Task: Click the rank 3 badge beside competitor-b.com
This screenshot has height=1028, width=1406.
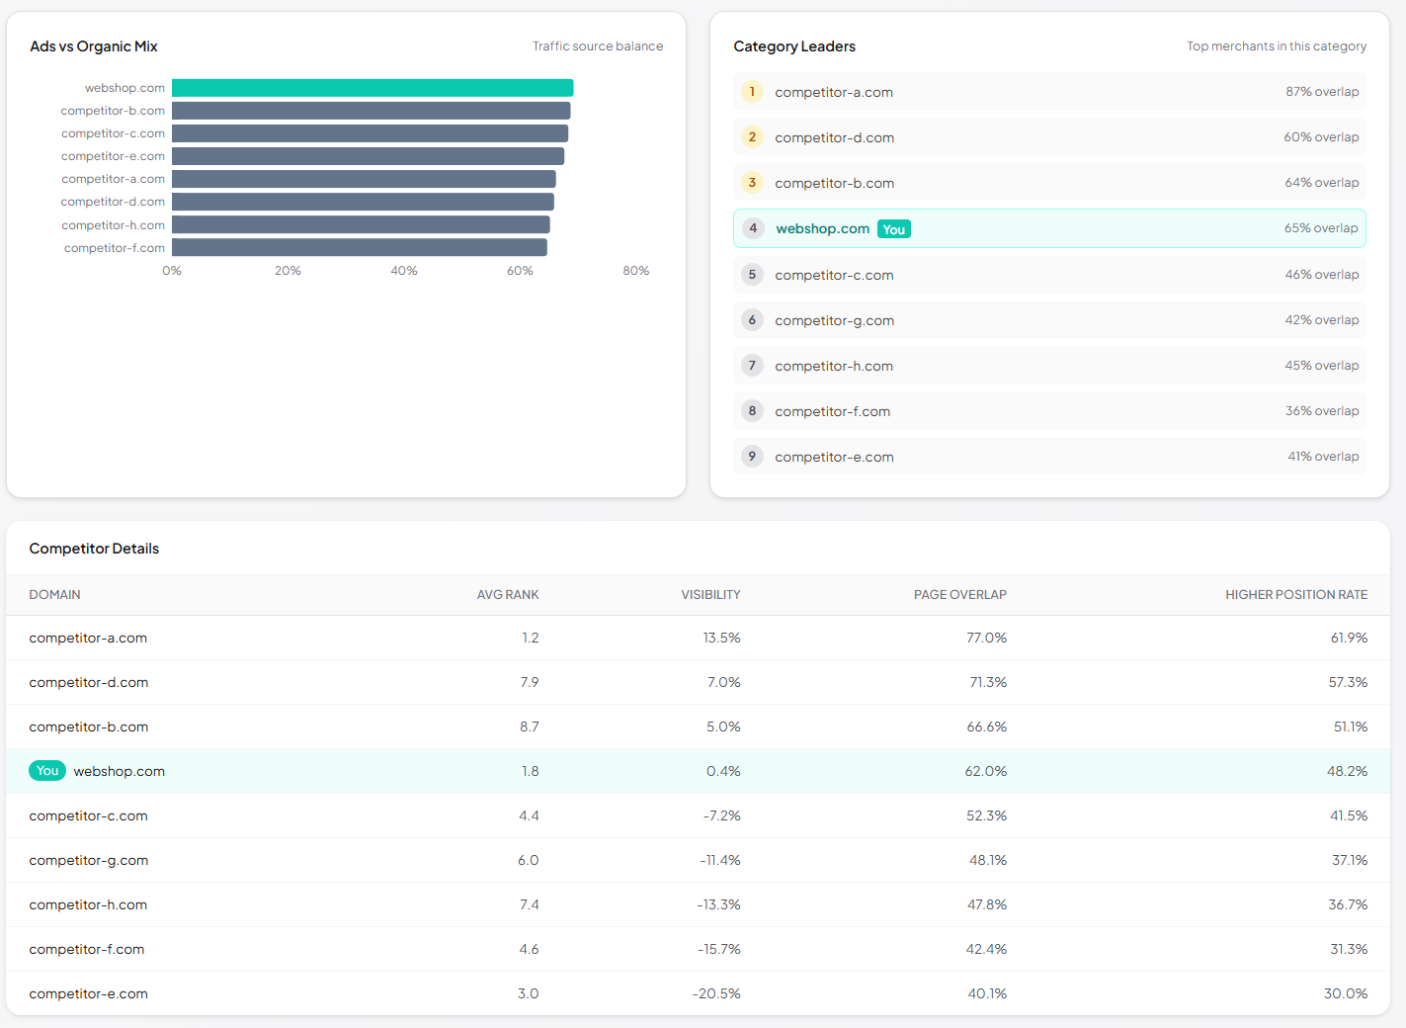Action: coord(752,182)
